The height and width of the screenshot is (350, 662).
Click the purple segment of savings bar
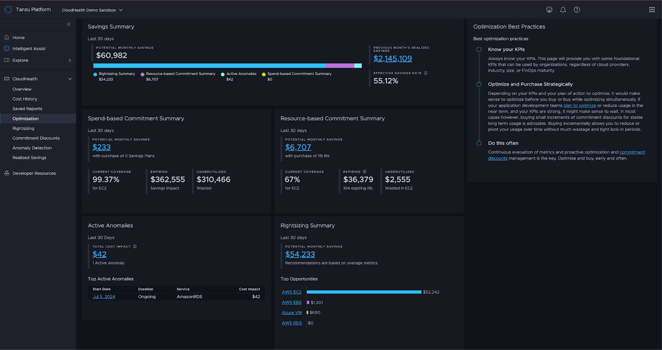340,66
